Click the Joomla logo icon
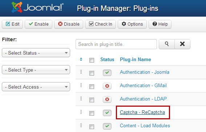 (17, 7)
